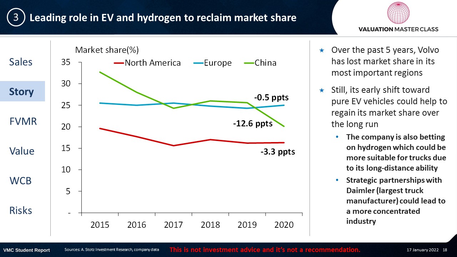Go to the FVMR section
457x257 pixels.
(23, 121)
